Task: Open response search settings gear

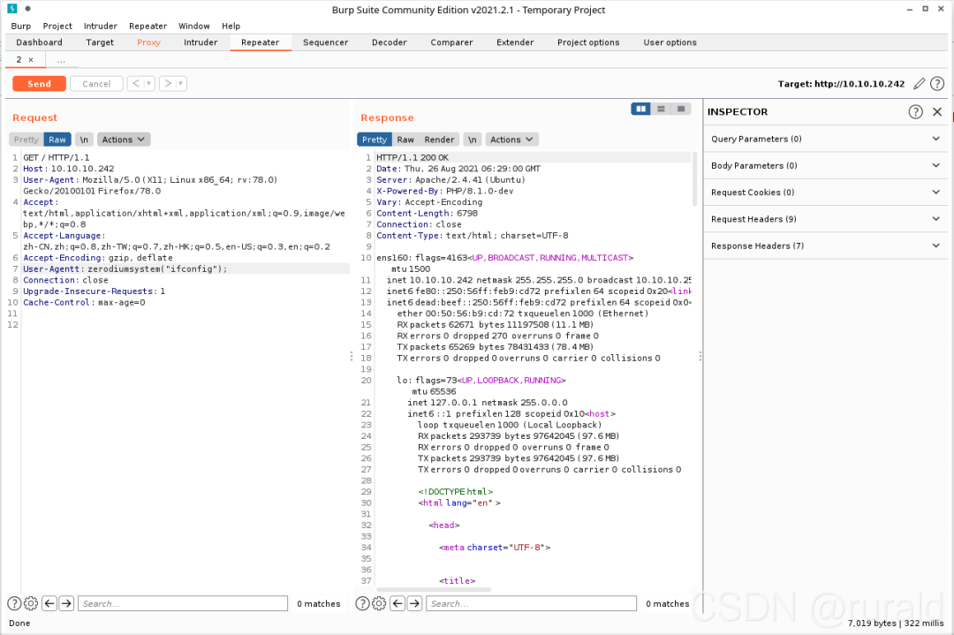Action: click(x=378, y=603)
